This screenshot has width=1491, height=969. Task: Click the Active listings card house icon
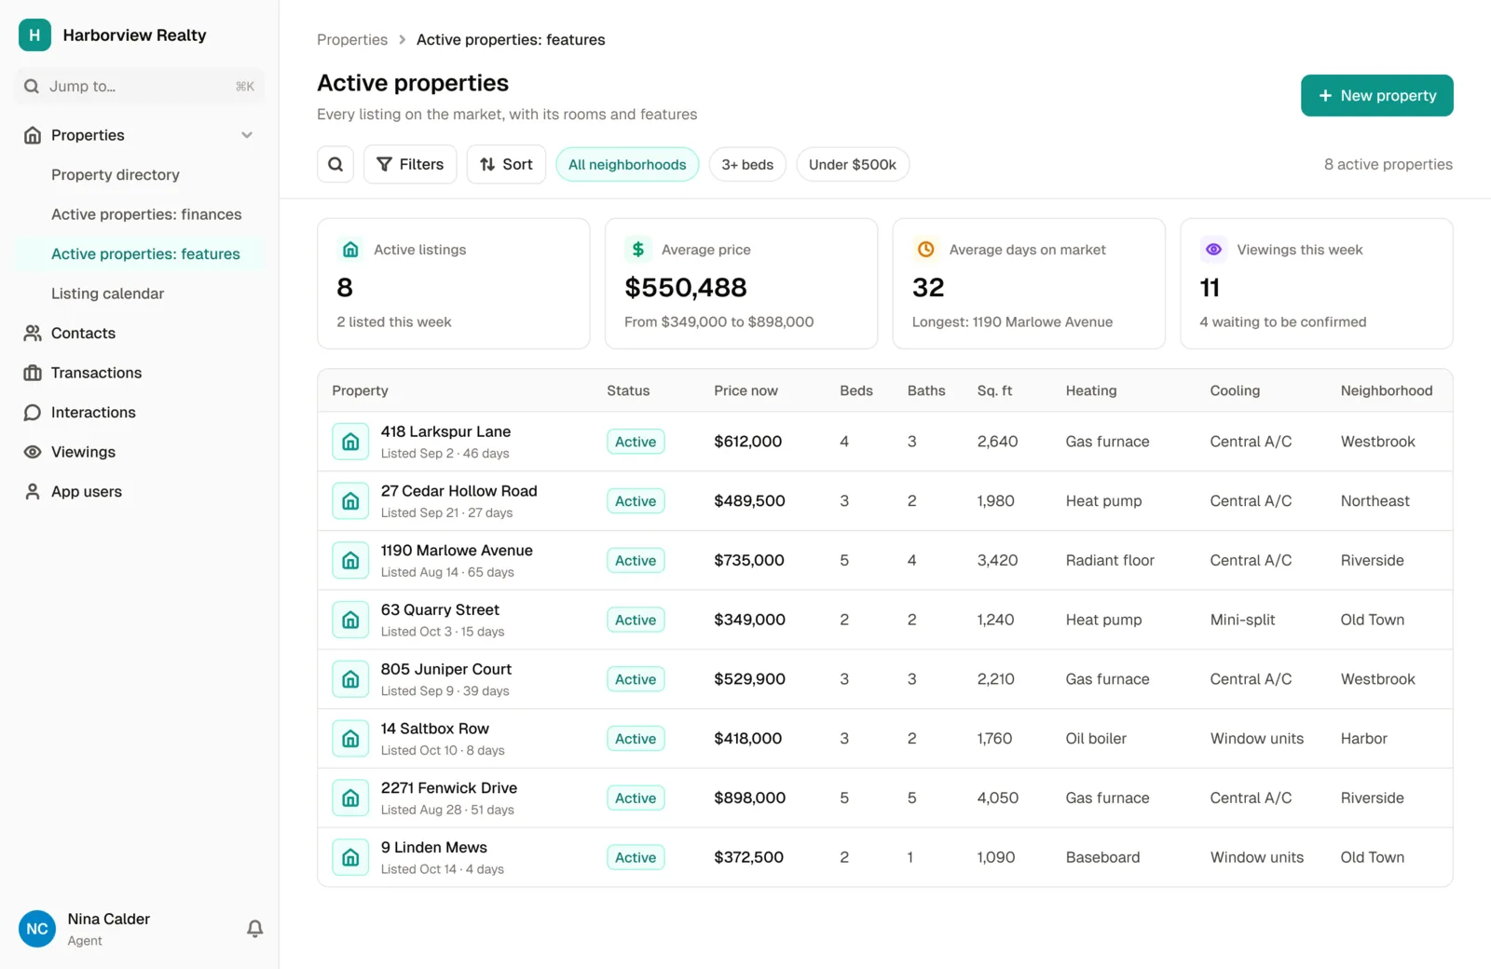pos(350,250)
